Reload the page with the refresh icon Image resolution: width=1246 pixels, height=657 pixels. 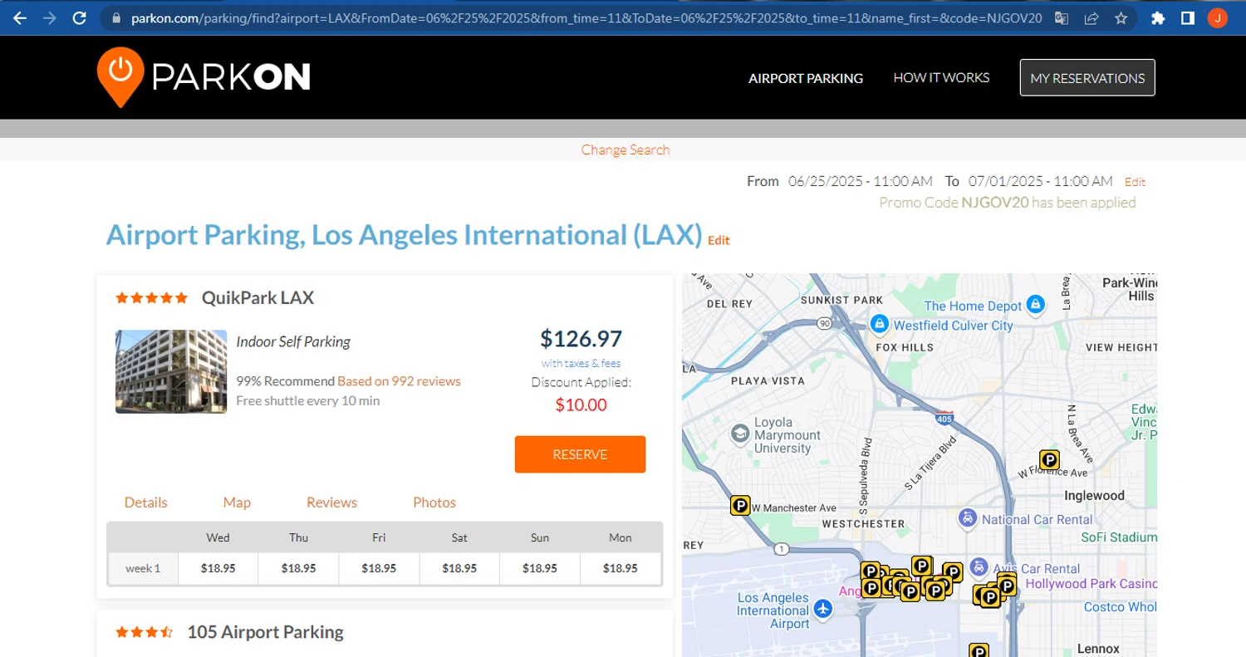point(79,17)
